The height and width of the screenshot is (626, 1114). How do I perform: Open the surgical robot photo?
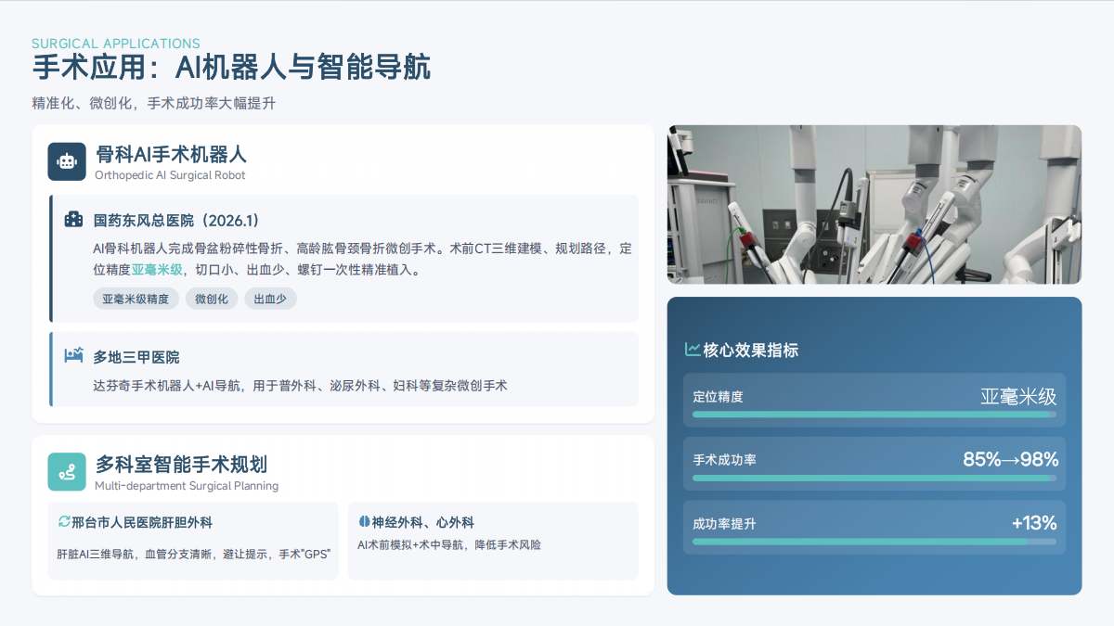874,204
